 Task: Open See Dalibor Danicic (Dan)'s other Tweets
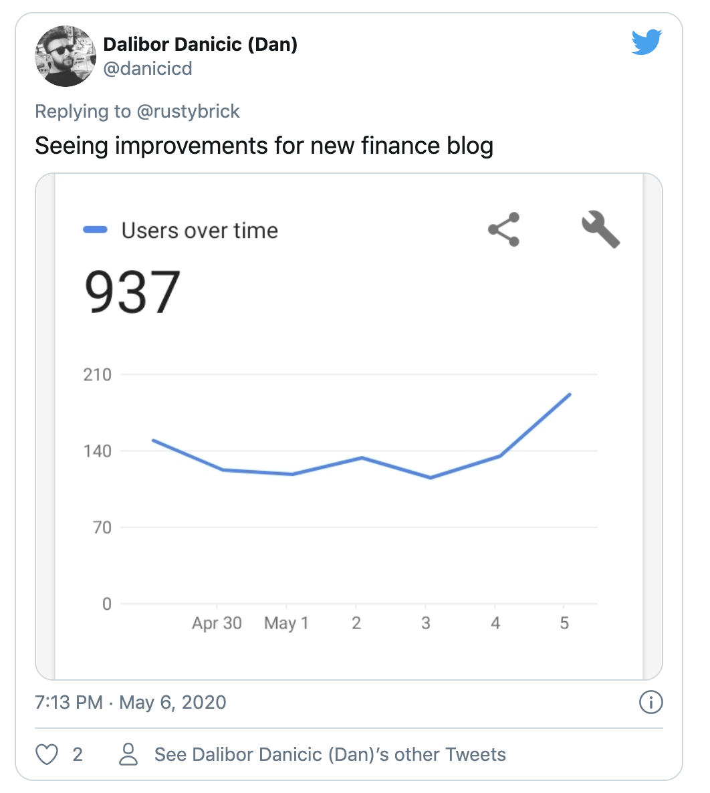(x=330, y=755)
